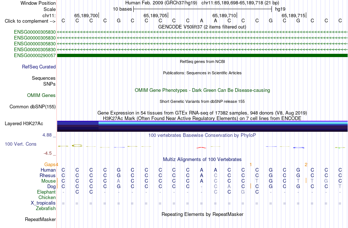Viewport: 348px width, 228px height.
Task: Click the orange gap count '1' marker
Action: point(251,165)
